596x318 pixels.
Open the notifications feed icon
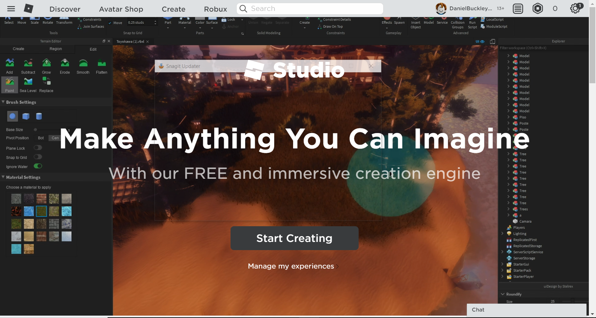(x=518, y=9)
